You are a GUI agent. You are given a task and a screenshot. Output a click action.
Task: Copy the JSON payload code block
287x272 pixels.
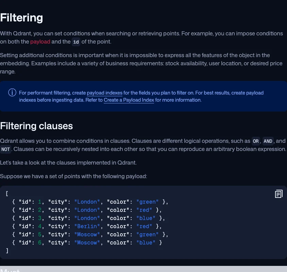[278, 194]
